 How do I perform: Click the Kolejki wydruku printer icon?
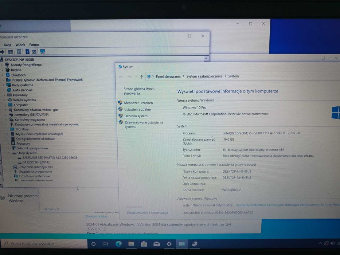10,100
